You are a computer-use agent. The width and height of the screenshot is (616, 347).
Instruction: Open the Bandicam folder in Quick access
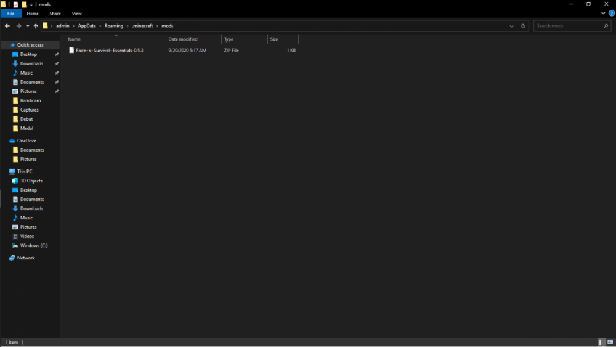[x=30, y=100]
